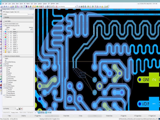The image size is (160, 120).
Task: Click the 3 Toggle Plow button
Action: coord(38,116)
